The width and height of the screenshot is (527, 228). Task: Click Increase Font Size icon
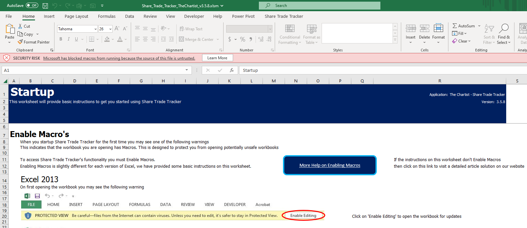(x=117, y=29)
